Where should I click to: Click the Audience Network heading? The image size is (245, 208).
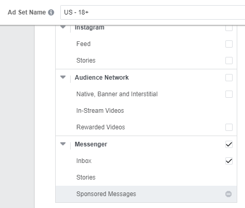tap(102, 78)
